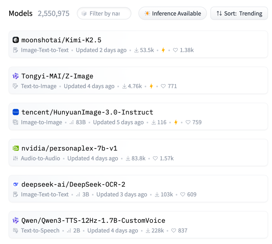This screenshot has height=244, width=272.
Task: Click the heart icon on Qwen3-TTS model
Action: [174, 231]
